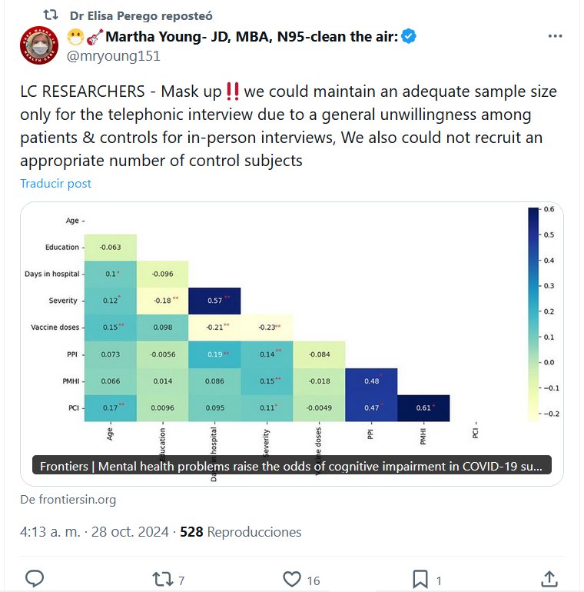
Task: Open Dr Elisa Perego reposteó link
Action: pos(141,15)
